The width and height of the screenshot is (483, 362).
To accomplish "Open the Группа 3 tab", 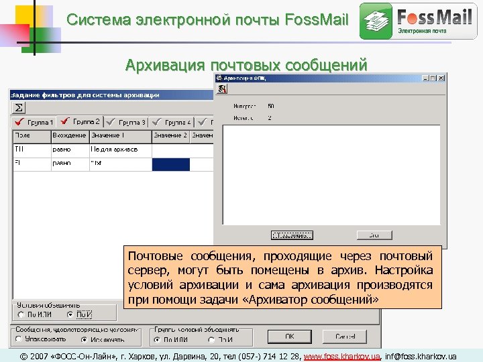I will [126, 122].
